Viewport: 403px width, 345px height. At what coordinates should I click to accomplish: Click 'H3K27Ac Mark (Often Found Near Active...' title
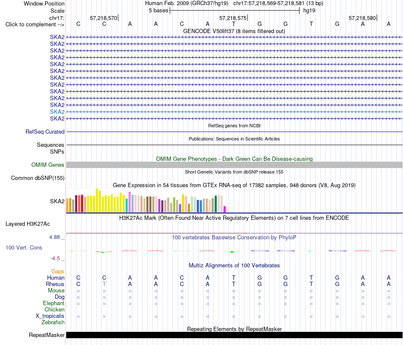click(x=234, y=218)
